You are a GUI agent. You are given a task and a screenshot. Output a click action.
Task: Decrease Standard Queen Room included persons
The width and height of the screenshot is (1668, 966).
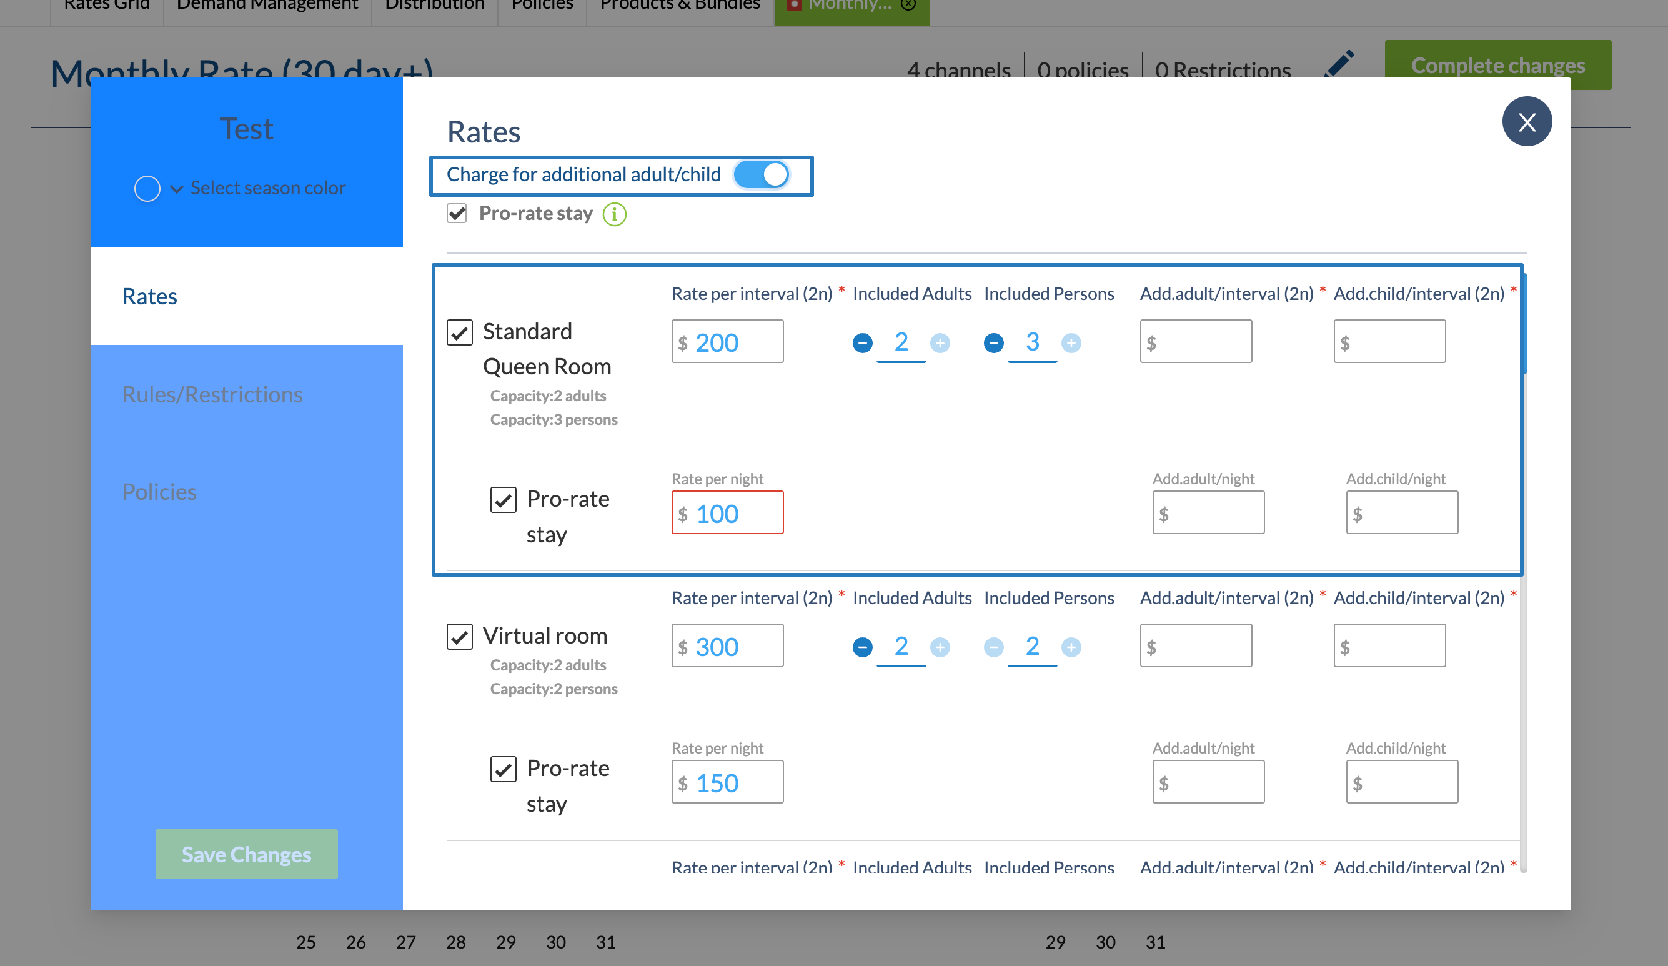pyautogui.click(x=993, y=343)
